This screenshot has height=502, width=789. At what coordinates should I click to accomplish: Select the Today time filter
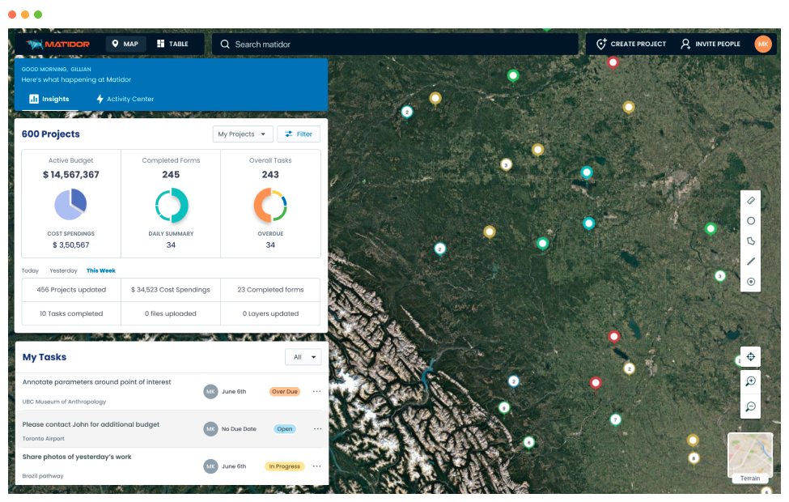30,270
